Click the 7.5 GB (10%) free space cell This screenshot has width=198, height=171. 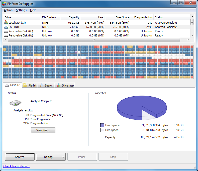(121, 27)
